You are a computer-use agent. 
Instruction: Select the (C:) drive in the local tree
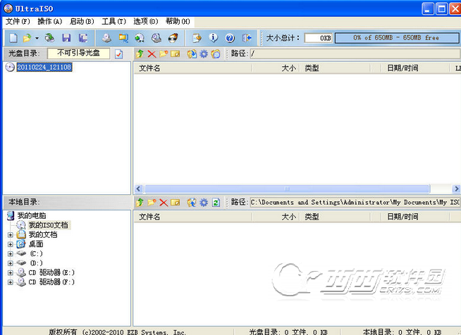(37, 253)
